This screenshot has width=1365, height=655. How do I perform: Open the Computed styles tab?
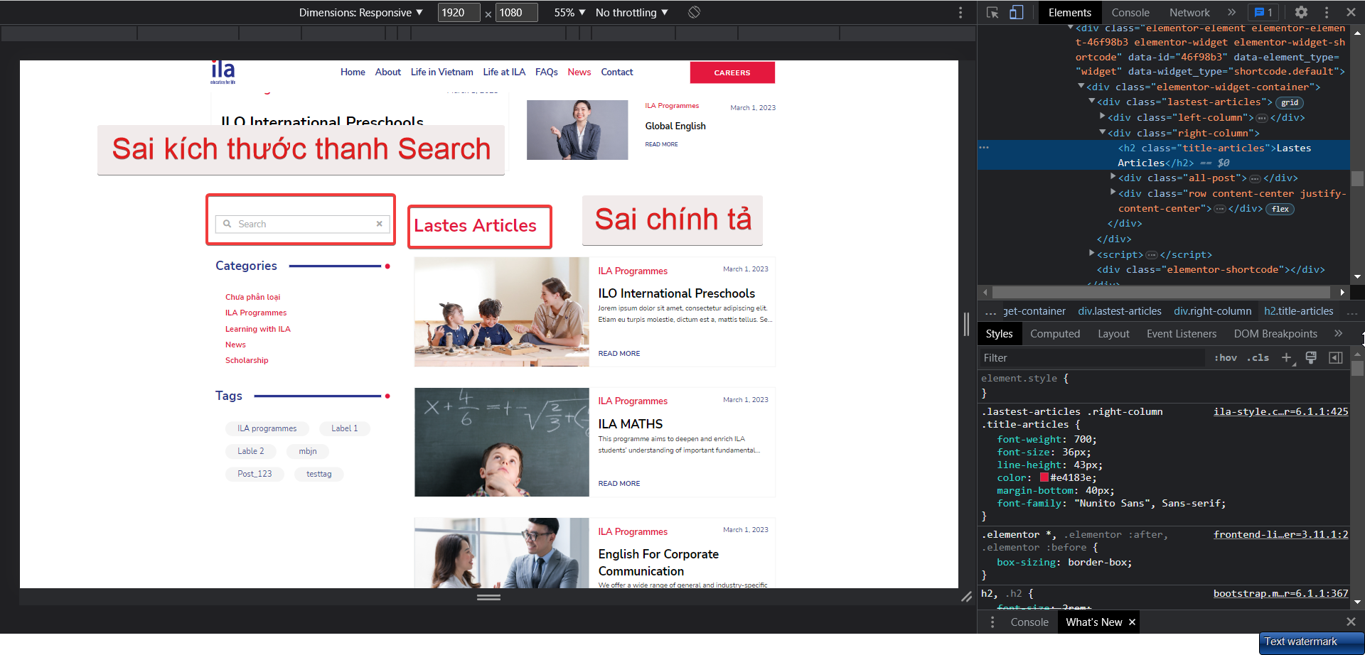(x=1055, y=334)
